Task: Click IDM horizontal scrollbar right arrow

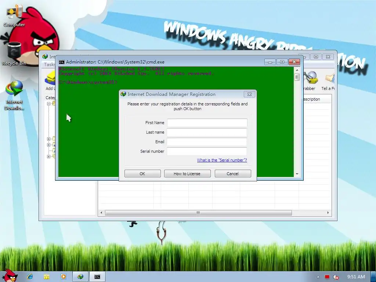Action: click(x=328, y=213)
